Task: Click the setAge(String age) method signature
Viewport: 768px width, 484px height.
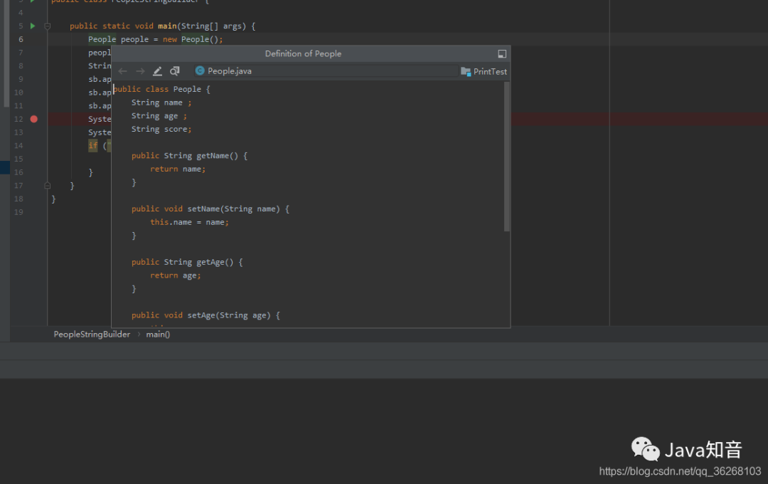Action: click(206, 315)
